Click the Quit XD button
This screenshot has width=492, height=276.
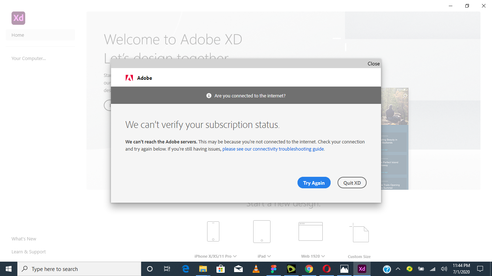[352, 183]
